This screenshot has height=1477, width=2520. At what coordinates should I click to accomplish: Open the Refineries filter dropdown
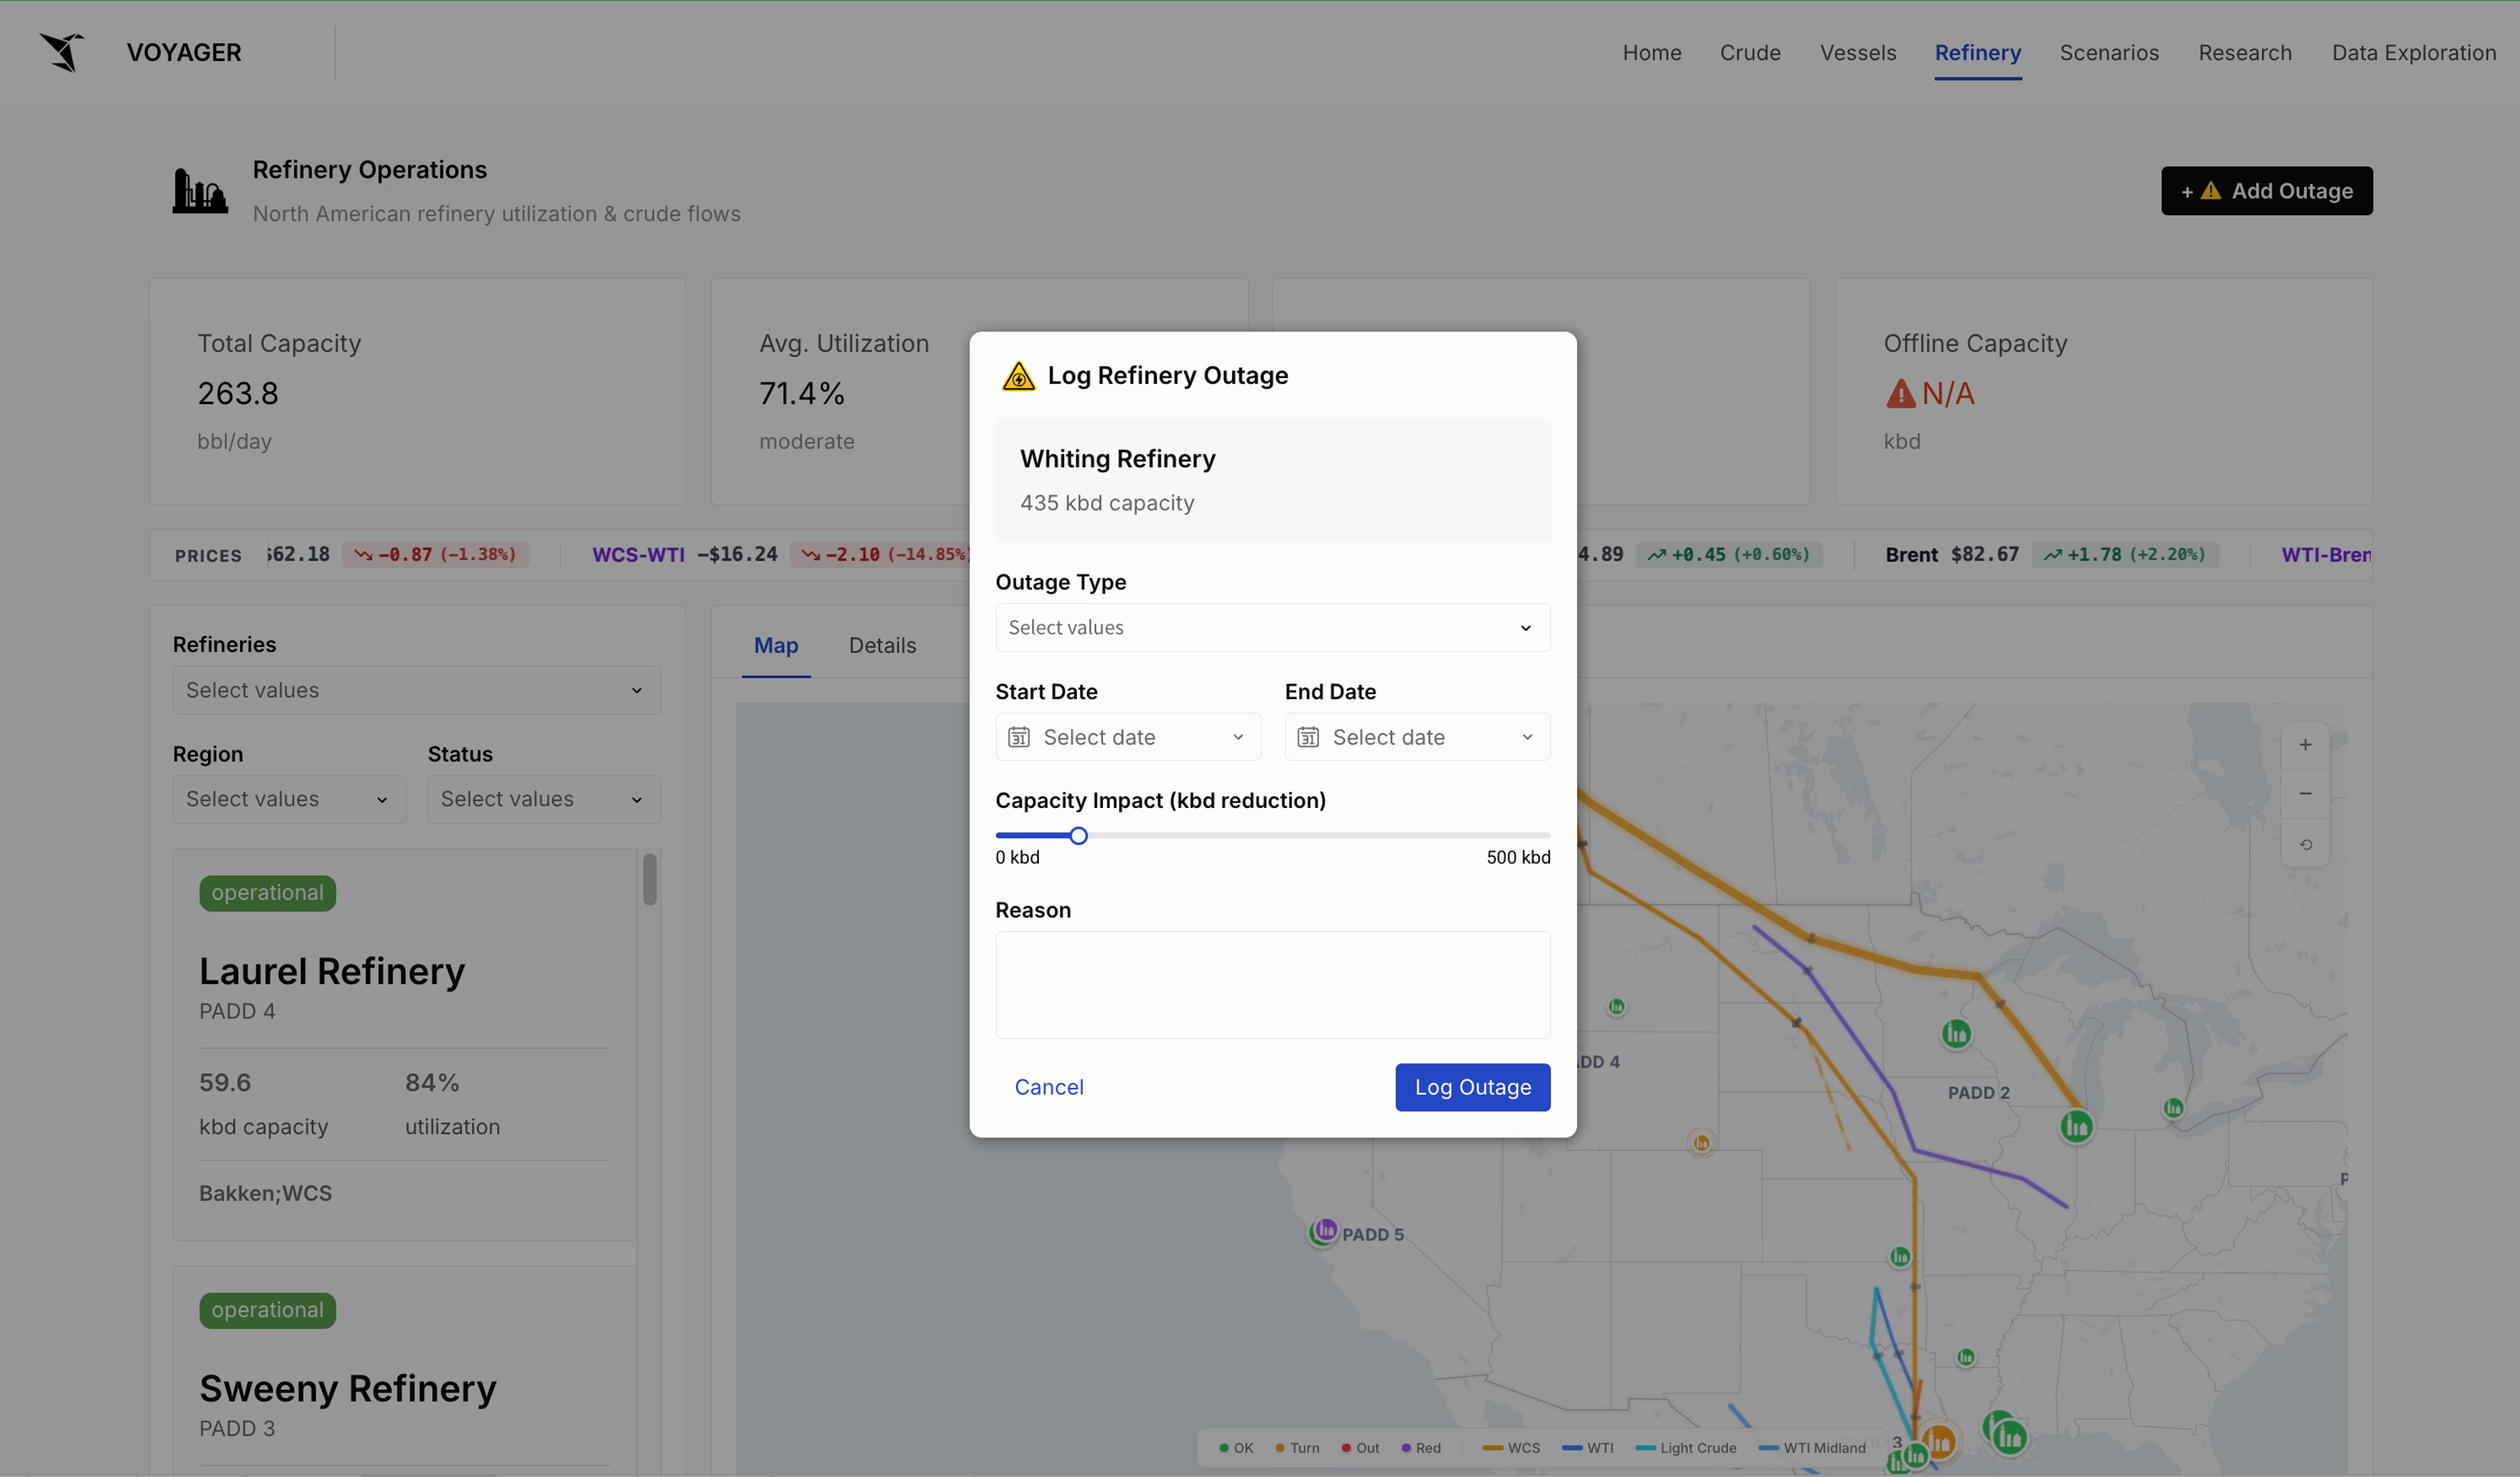[x=417, y=689]
